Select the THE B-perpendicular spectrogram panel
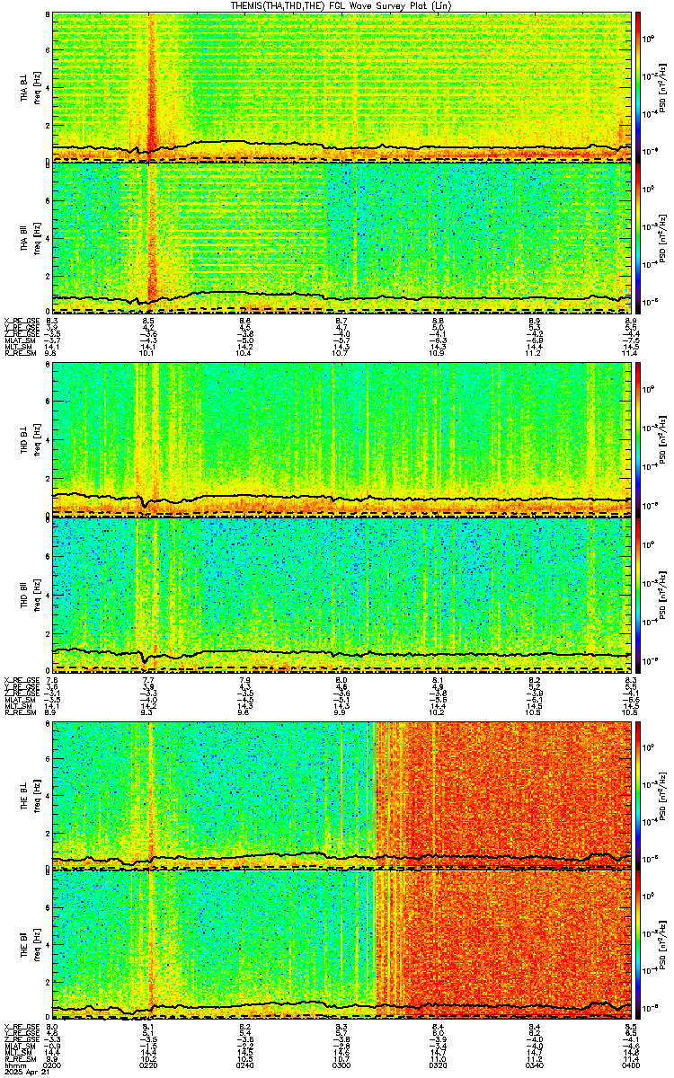Viewport: 674px width, 1078px height. (341, 794)
